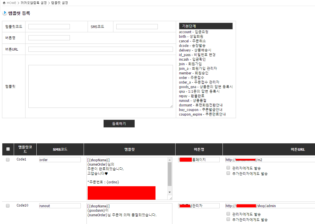Click the SMS코드 input field in form
Screen dimensions: 315x224
point(137,27)
